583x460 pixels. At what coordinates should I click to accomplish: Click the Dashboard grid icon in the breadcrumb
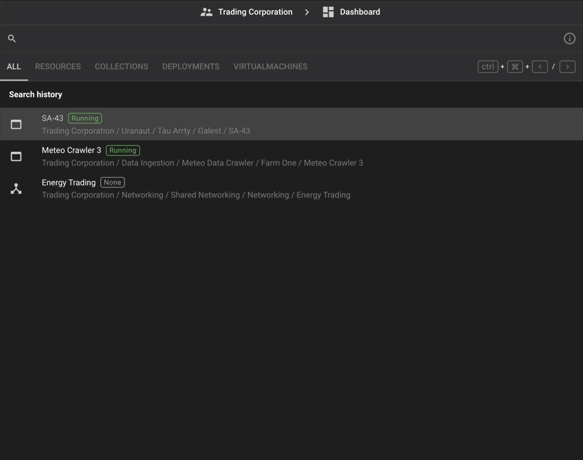click(327, 11)
